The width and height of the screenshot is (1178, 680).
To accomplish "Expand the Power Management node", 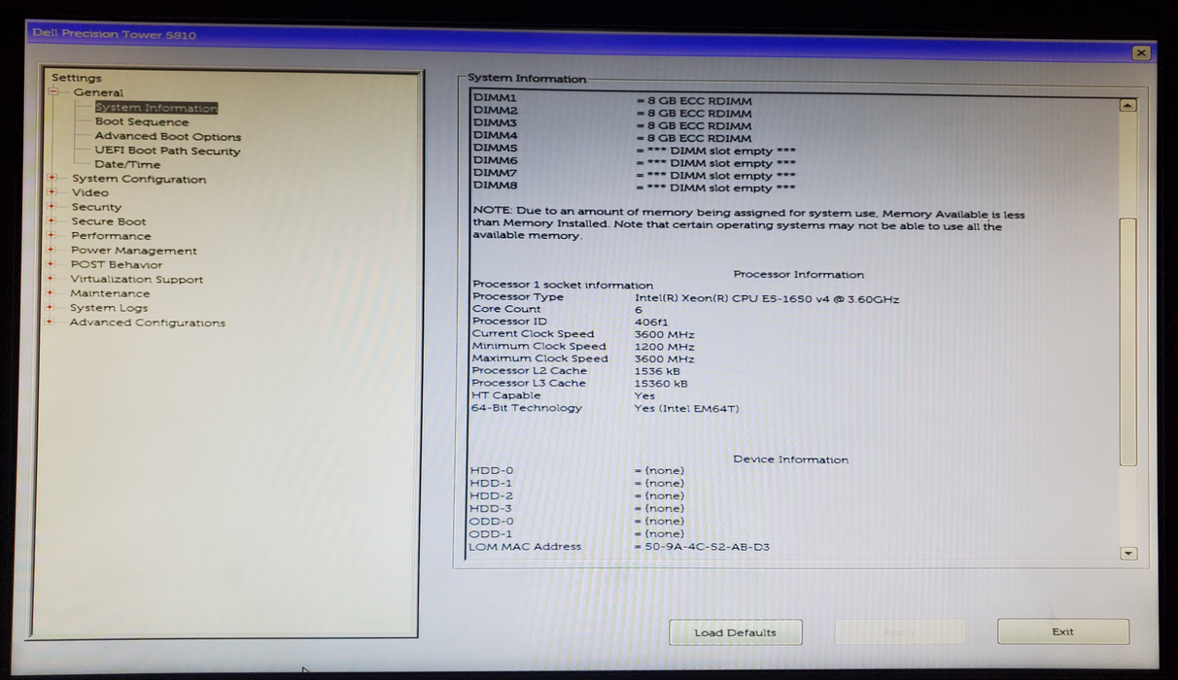I will (52, 250).
